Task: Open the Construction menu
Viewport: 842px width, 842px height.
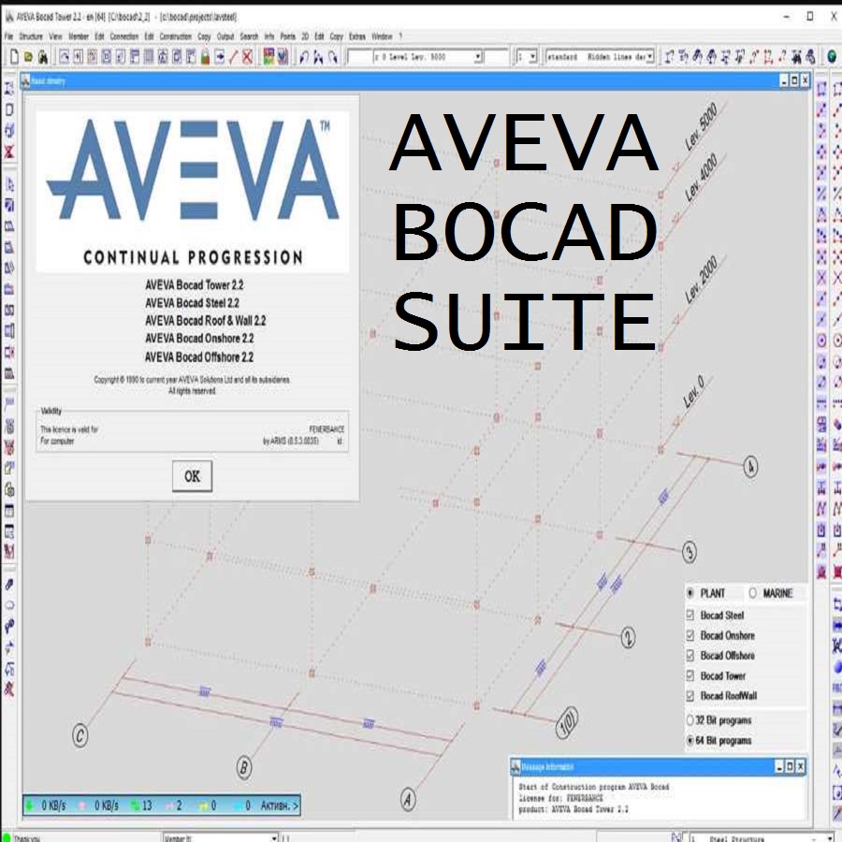Action: (x=175, y=36)
